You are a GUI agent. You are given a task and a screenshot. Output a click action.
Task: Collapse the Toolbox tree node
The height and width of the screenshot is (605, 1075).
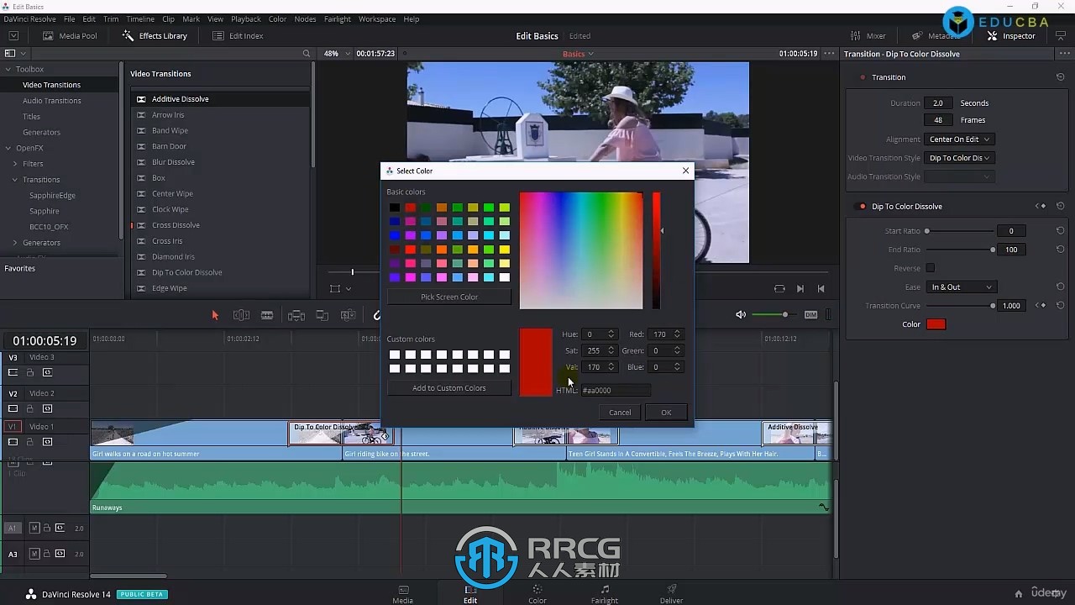(x=8, y=69)
